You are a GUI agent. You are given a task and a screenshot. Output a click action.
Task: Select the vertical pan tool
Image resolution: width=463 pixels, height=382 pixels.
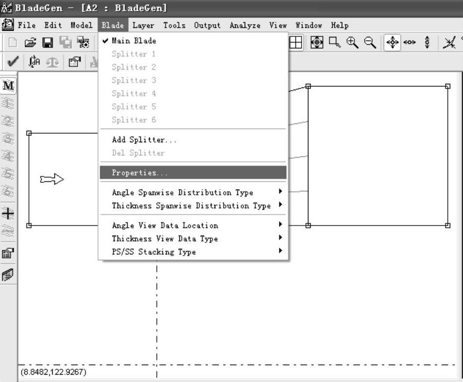427,43
